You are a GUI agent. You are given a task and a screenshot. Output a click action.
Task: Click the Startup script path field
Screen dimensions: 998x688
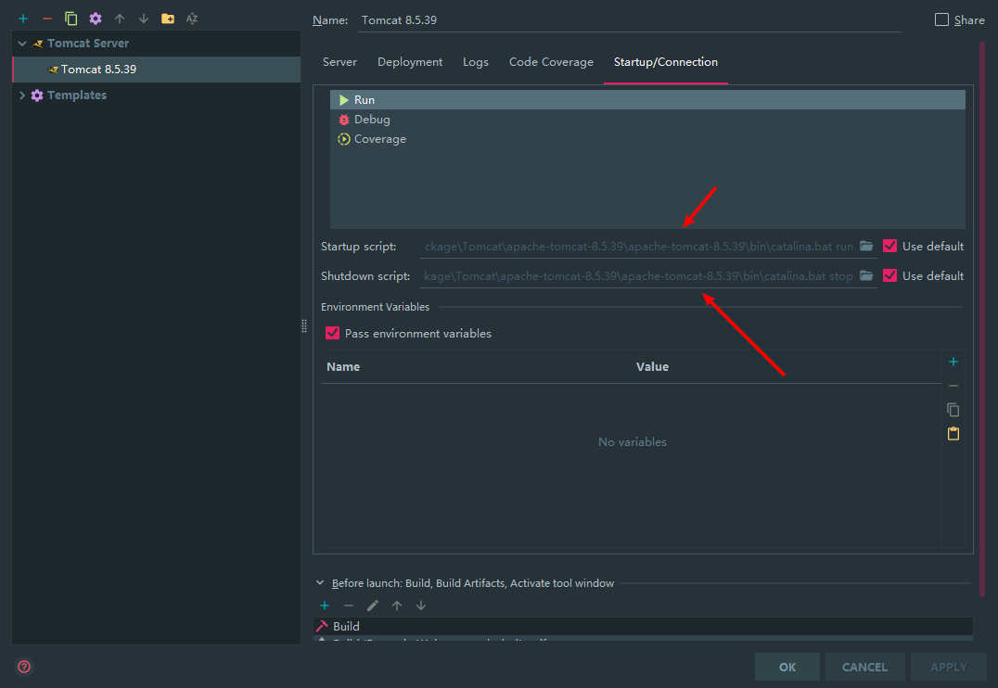[638, 247]
